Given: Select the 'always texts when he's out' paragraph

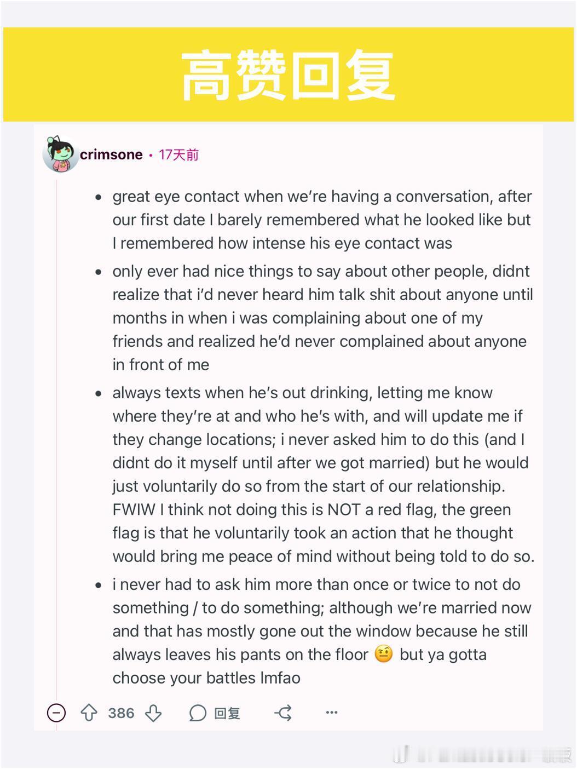Looking at the screenshot, I should [x=324, y=474].
